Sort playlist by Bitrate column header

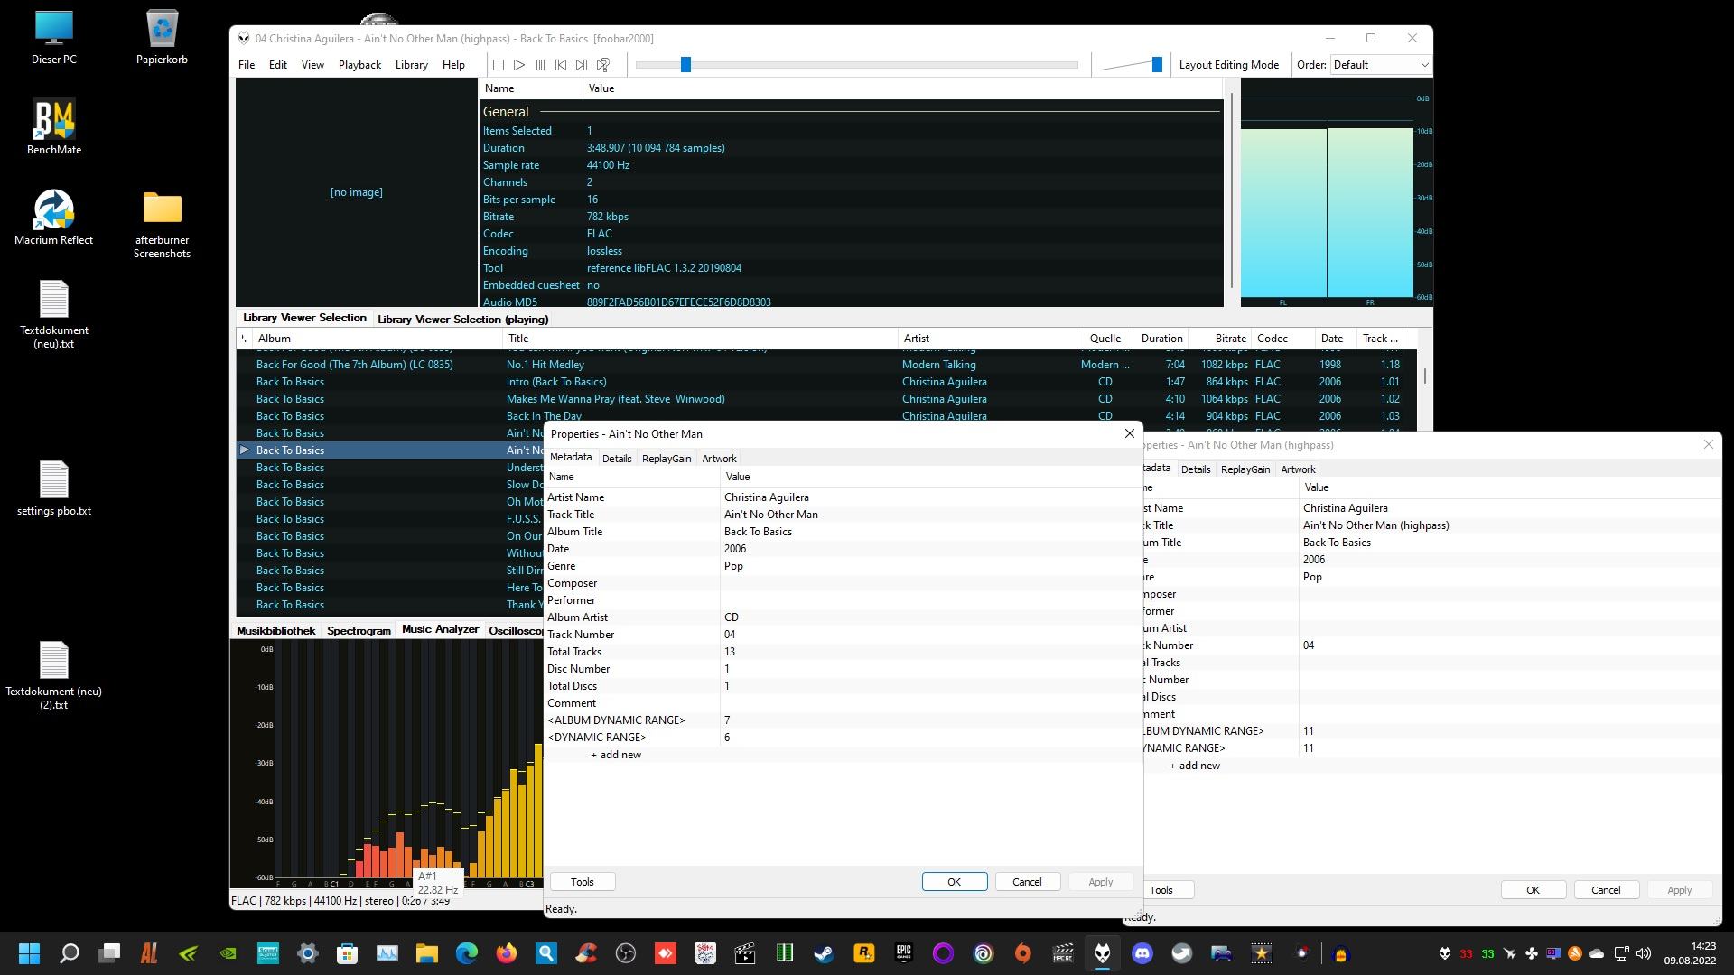click(x=1220, y=339)
